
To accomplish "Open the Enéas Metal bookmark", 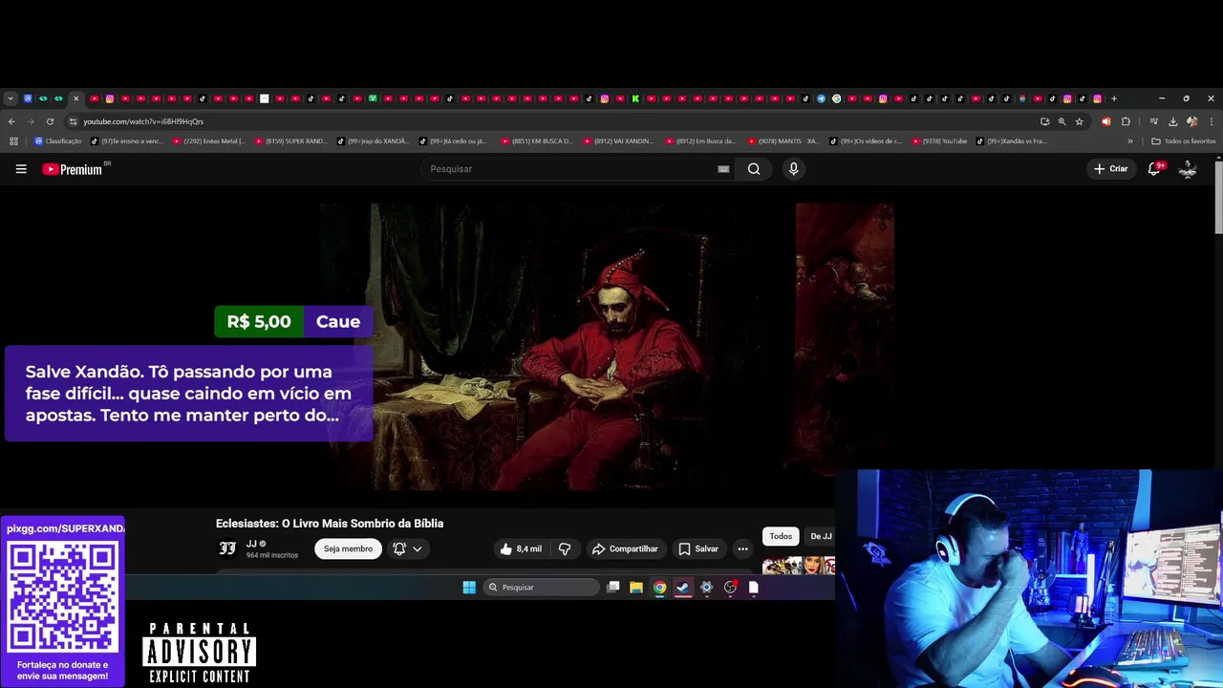I will 207,141.
